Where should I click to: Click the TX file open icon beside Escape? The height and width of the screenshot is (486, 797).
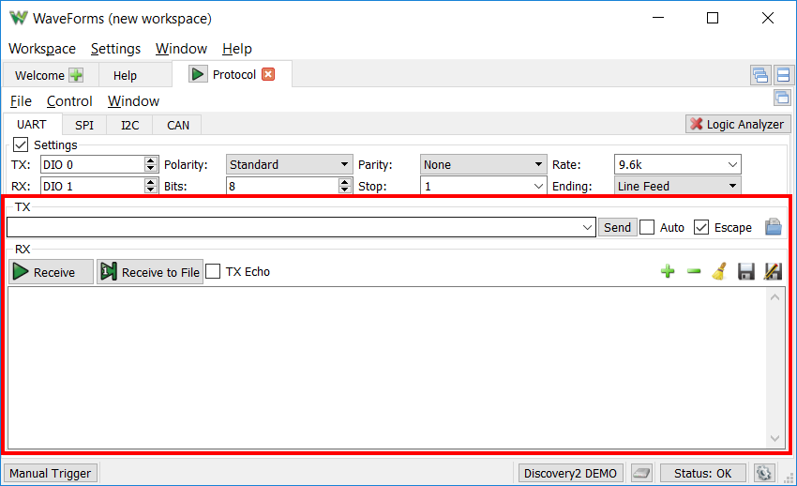[774, 227]
